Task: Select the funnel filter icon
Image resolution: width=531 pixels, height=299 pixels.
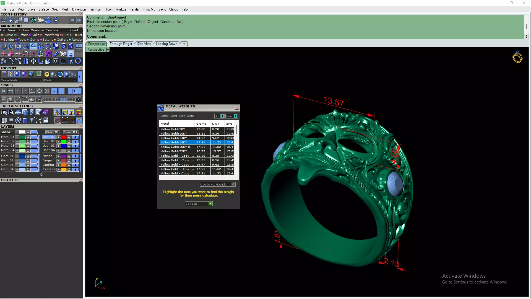Action: [x=32, y=120]
